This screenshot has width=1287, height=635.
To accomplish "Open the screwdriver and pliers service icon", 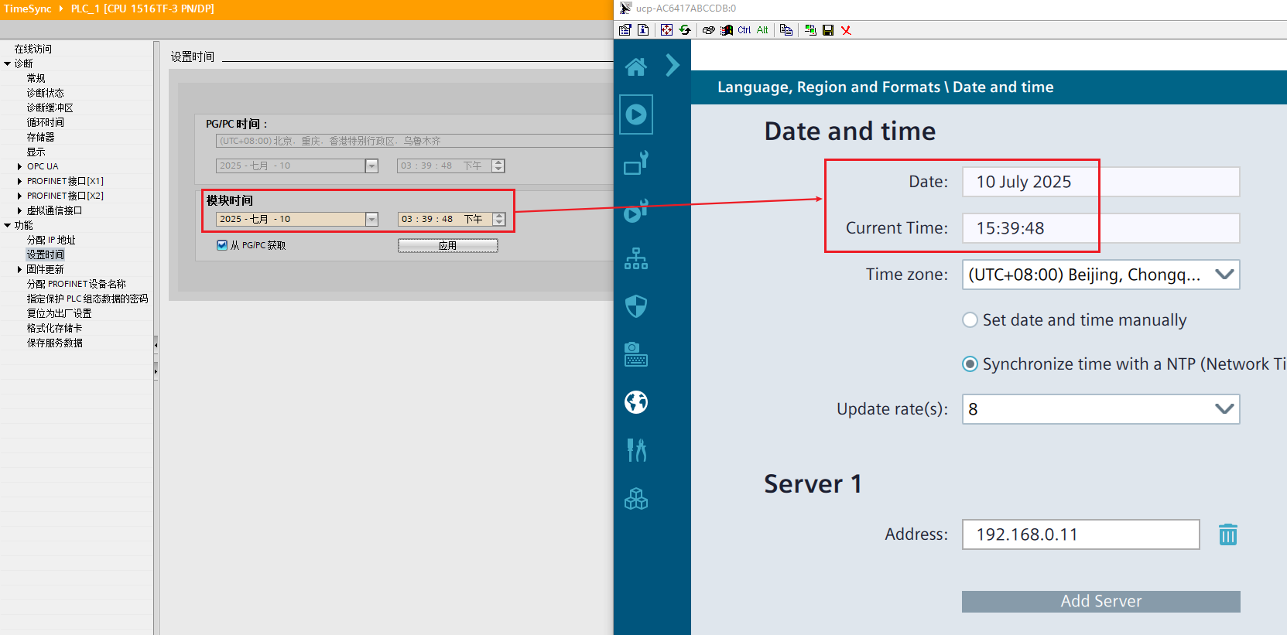I will click(x=635, y=449).
